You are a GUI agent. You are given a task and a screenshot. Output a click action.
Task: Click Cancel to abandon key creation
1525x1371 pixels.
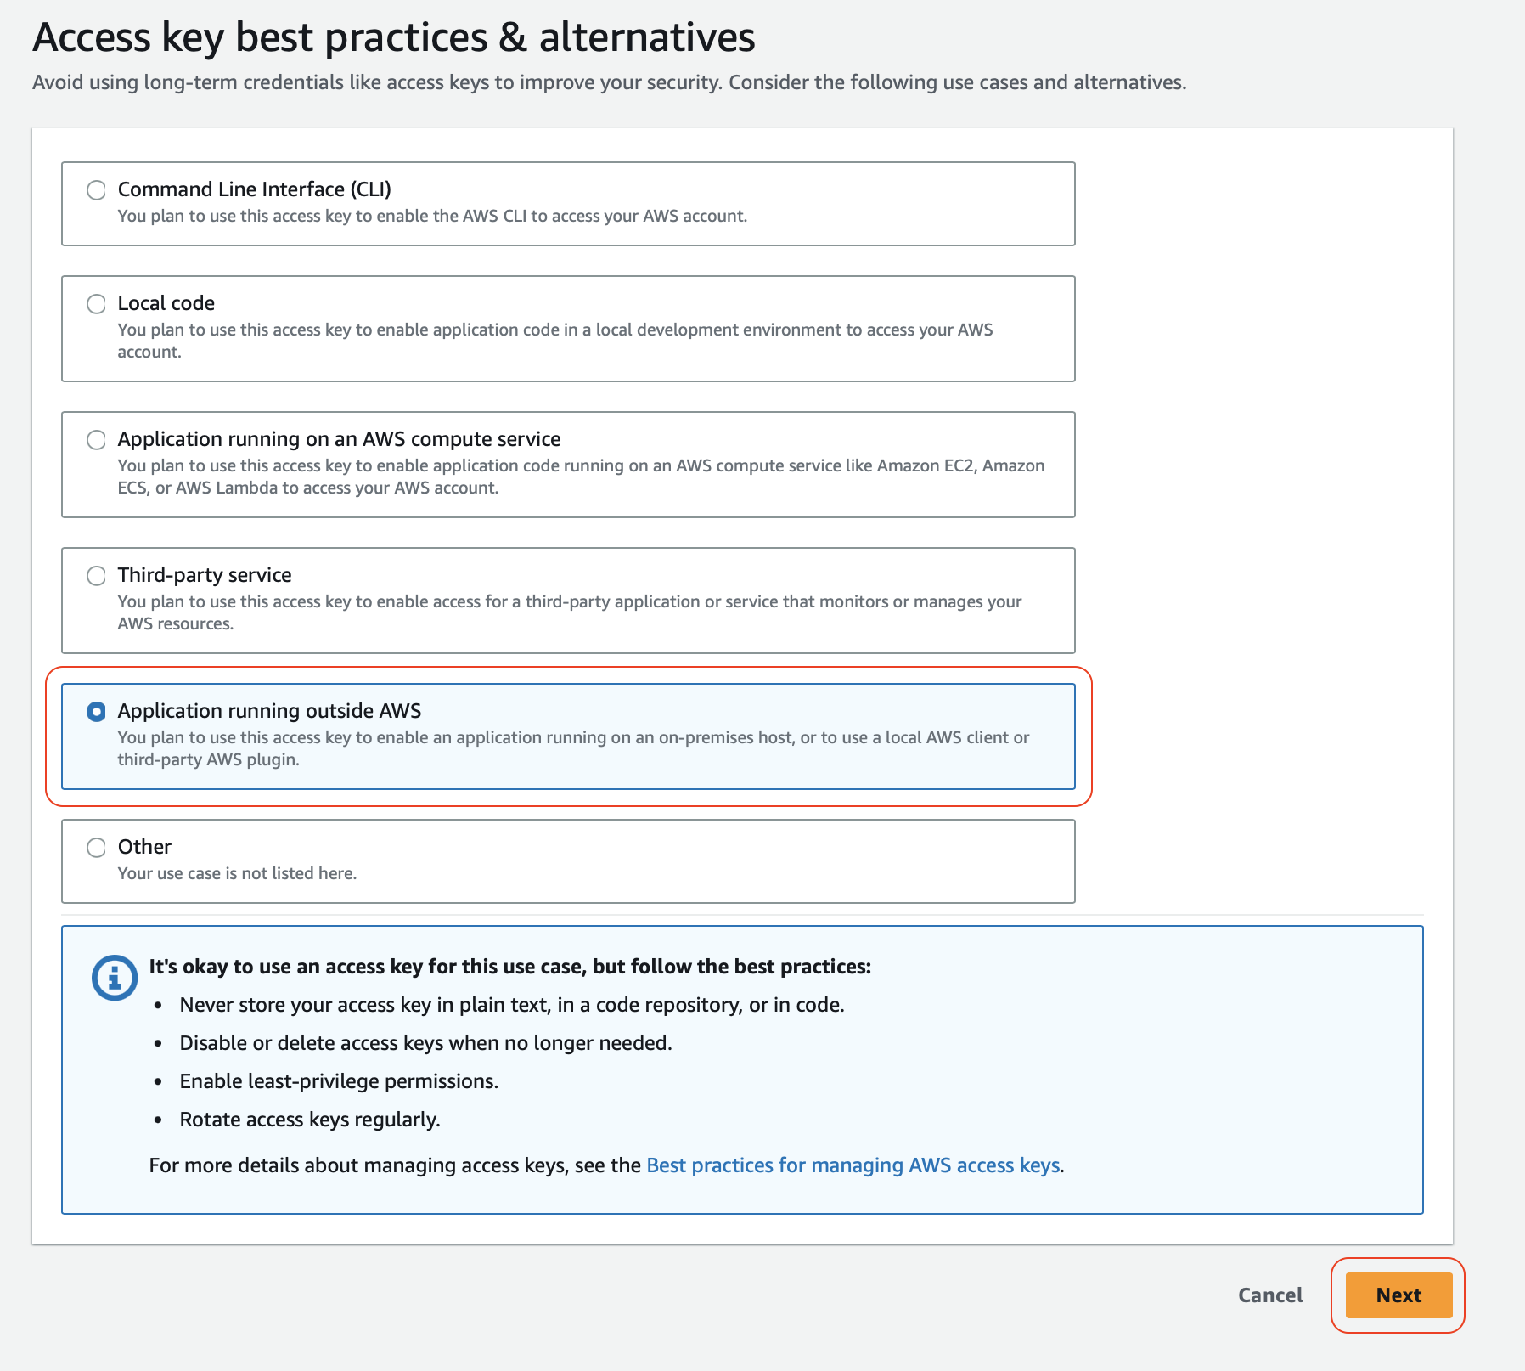coord(1269,1295)
